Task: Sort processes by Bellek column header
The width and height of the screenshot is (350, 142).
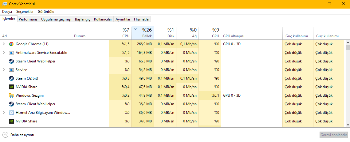Action: click(143, 33)
